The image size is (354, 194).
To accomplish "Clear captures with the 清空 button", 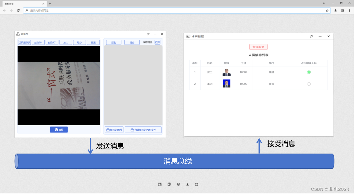I will click(x=132, y=43).
